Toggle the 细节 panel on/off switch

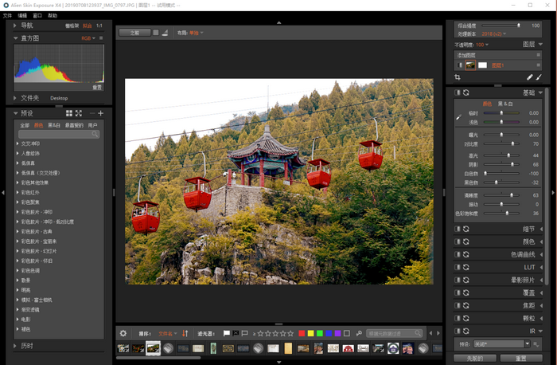click(x=458, y=229)
